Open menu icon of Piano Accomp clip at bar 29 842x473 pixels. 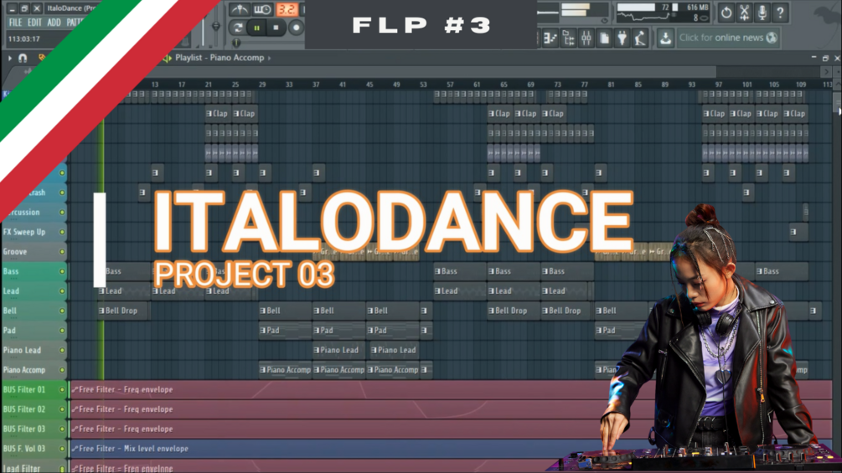262,370
